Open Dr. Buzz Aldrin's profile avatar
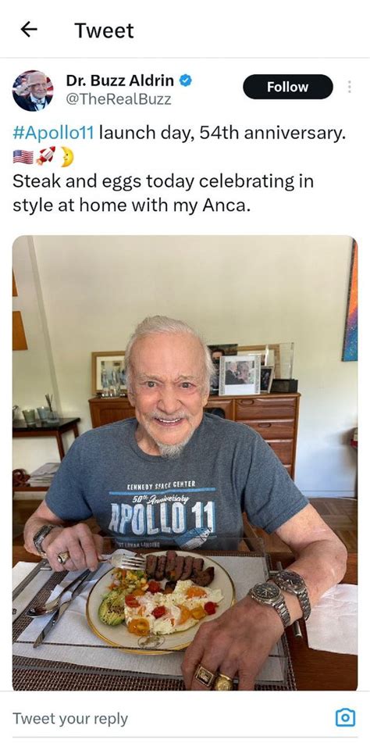This screenshot has height=743, width=370. pos(33,91)
